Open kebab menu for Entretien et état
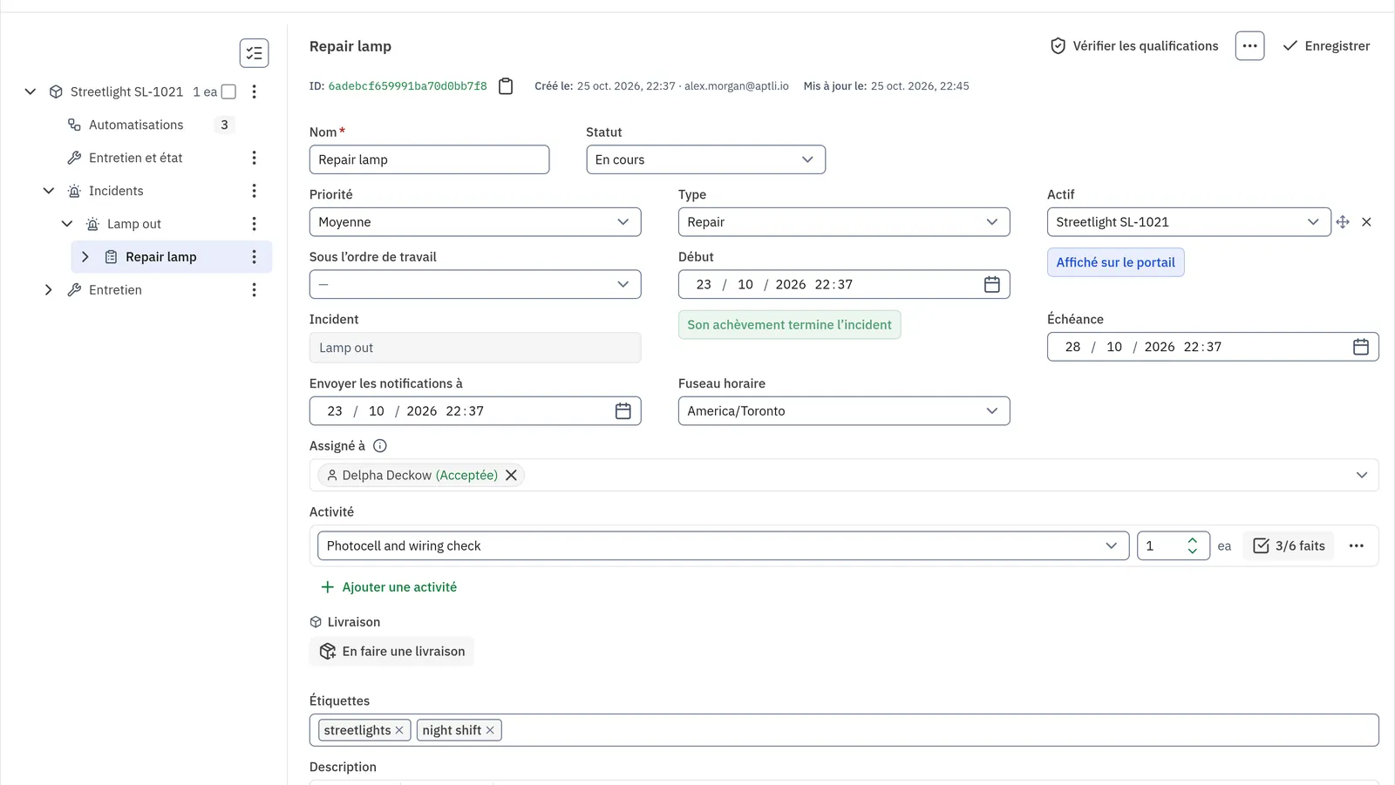This screenshot has width=1395, height=785. point(254,158)
